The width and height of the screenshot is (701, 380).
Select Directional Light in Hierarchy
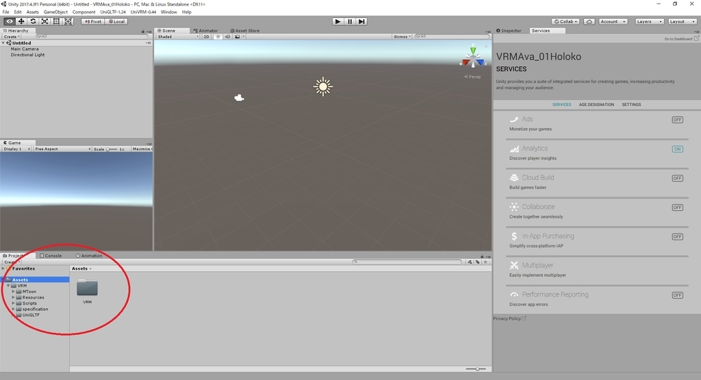[27, 55]
